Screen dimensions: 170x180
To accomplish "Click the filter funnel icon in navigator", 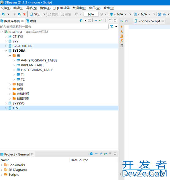I will pos(112,26).
